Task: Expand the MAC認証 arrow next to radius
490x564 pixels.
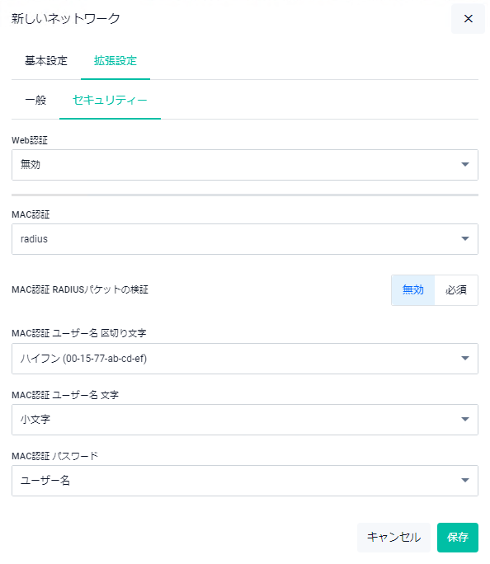Action: 464,239
